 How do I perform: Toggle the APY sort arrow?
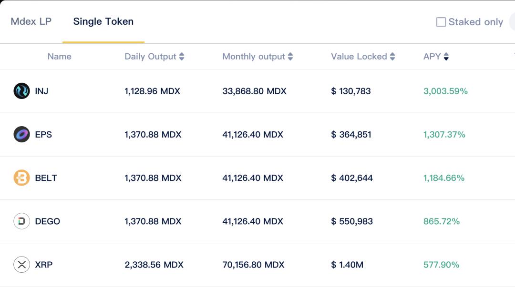coord(446,57)
